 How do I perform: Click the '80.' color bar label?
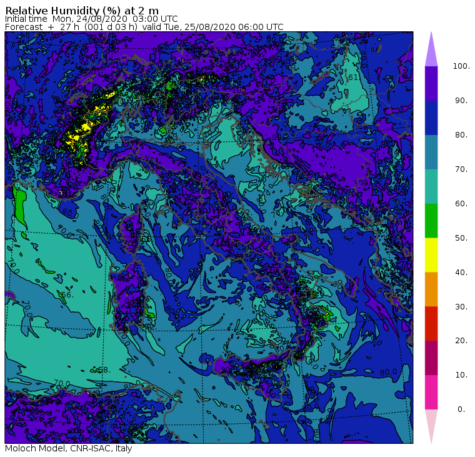coord(461,135)
